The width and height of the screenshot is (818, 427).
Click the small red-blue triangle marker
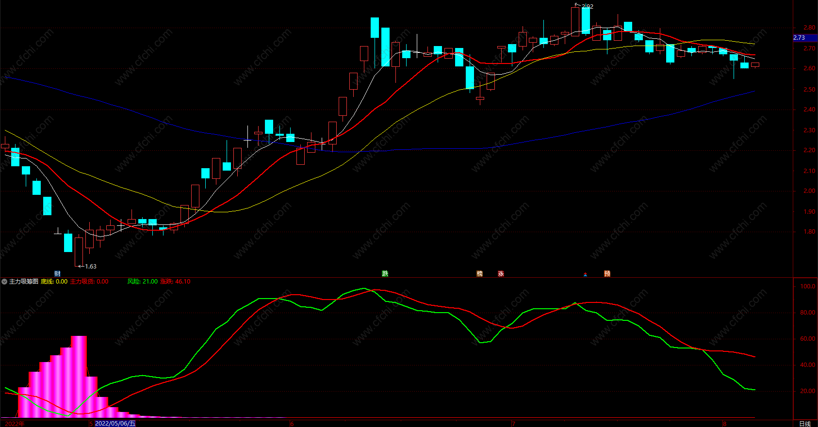pos(585,274)
